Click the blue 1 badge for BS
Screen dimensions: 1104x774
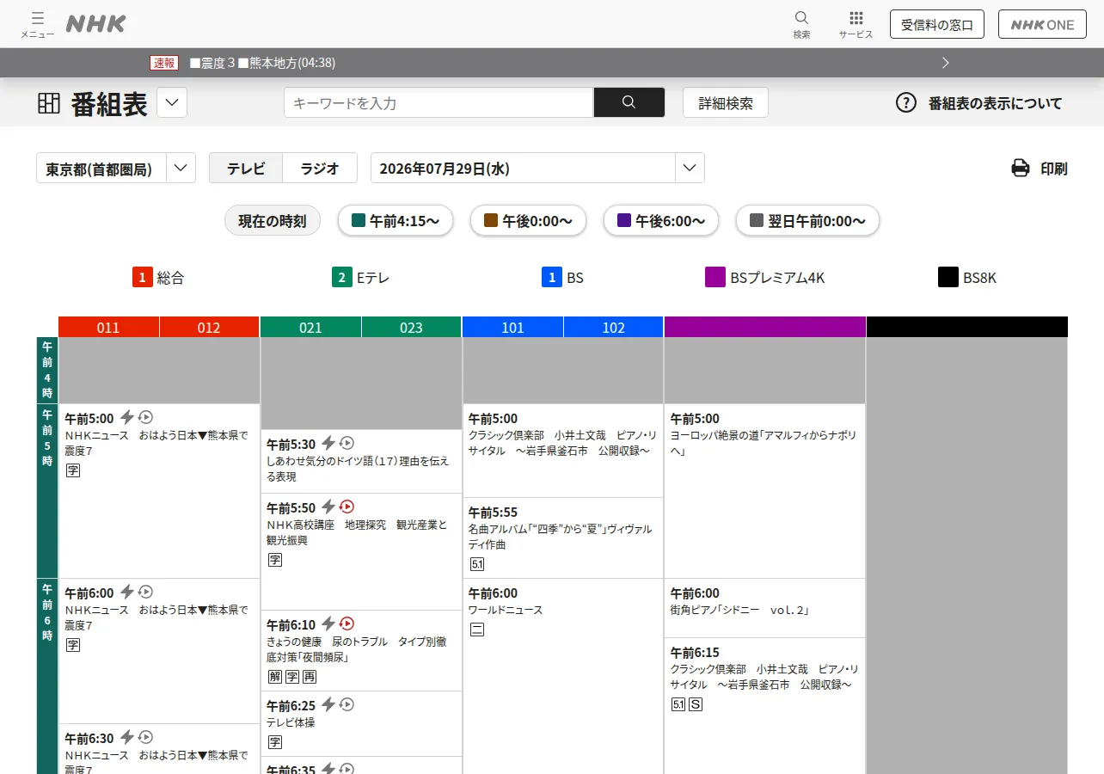coord(552,277)
